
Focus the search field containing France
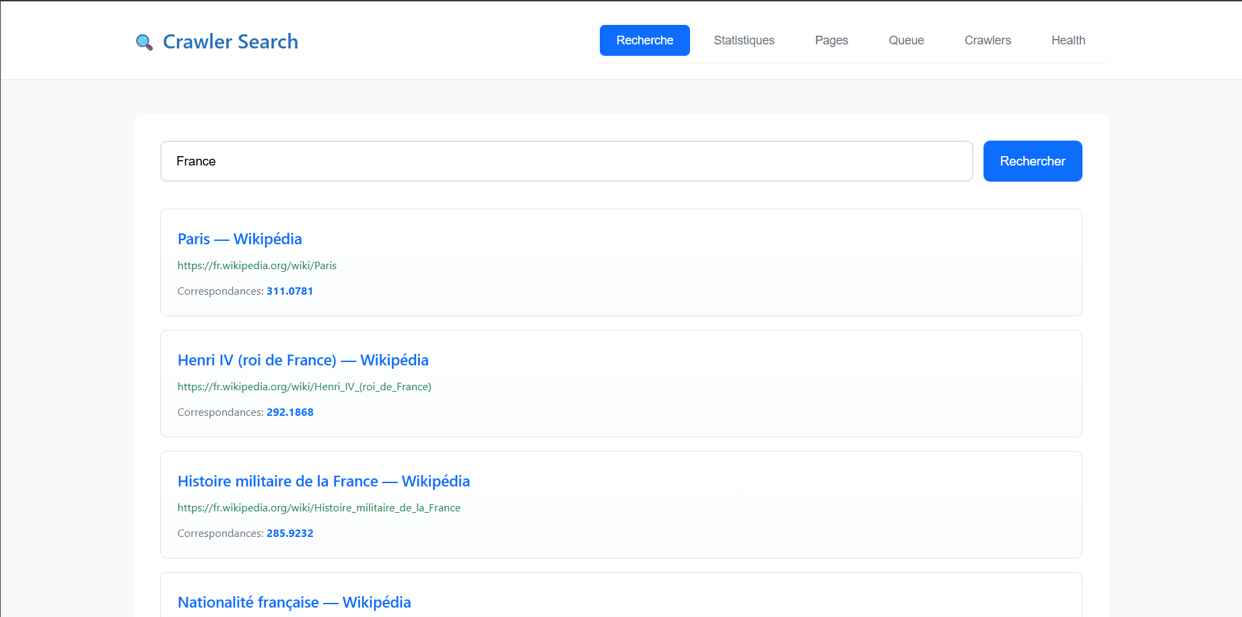pyautogui.click(x=567, y=161)
